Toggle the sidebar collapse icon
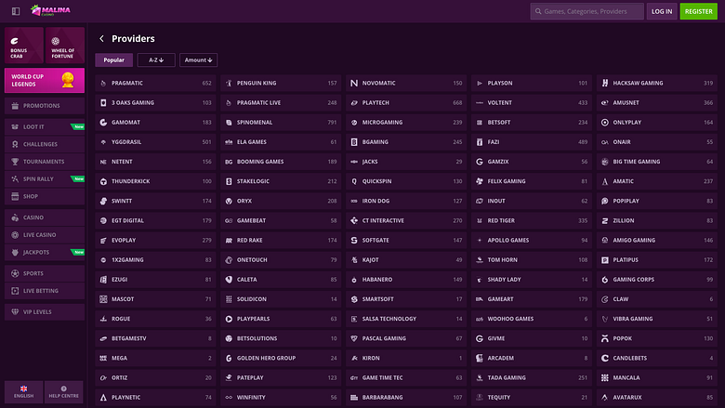This screenshot has width=725, height=408. coord(16,11)
